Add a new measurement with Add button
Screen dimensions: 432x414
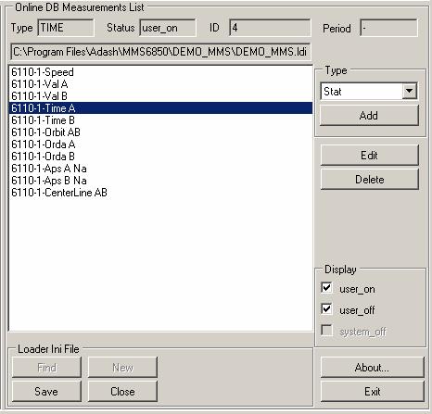[369, 116]
